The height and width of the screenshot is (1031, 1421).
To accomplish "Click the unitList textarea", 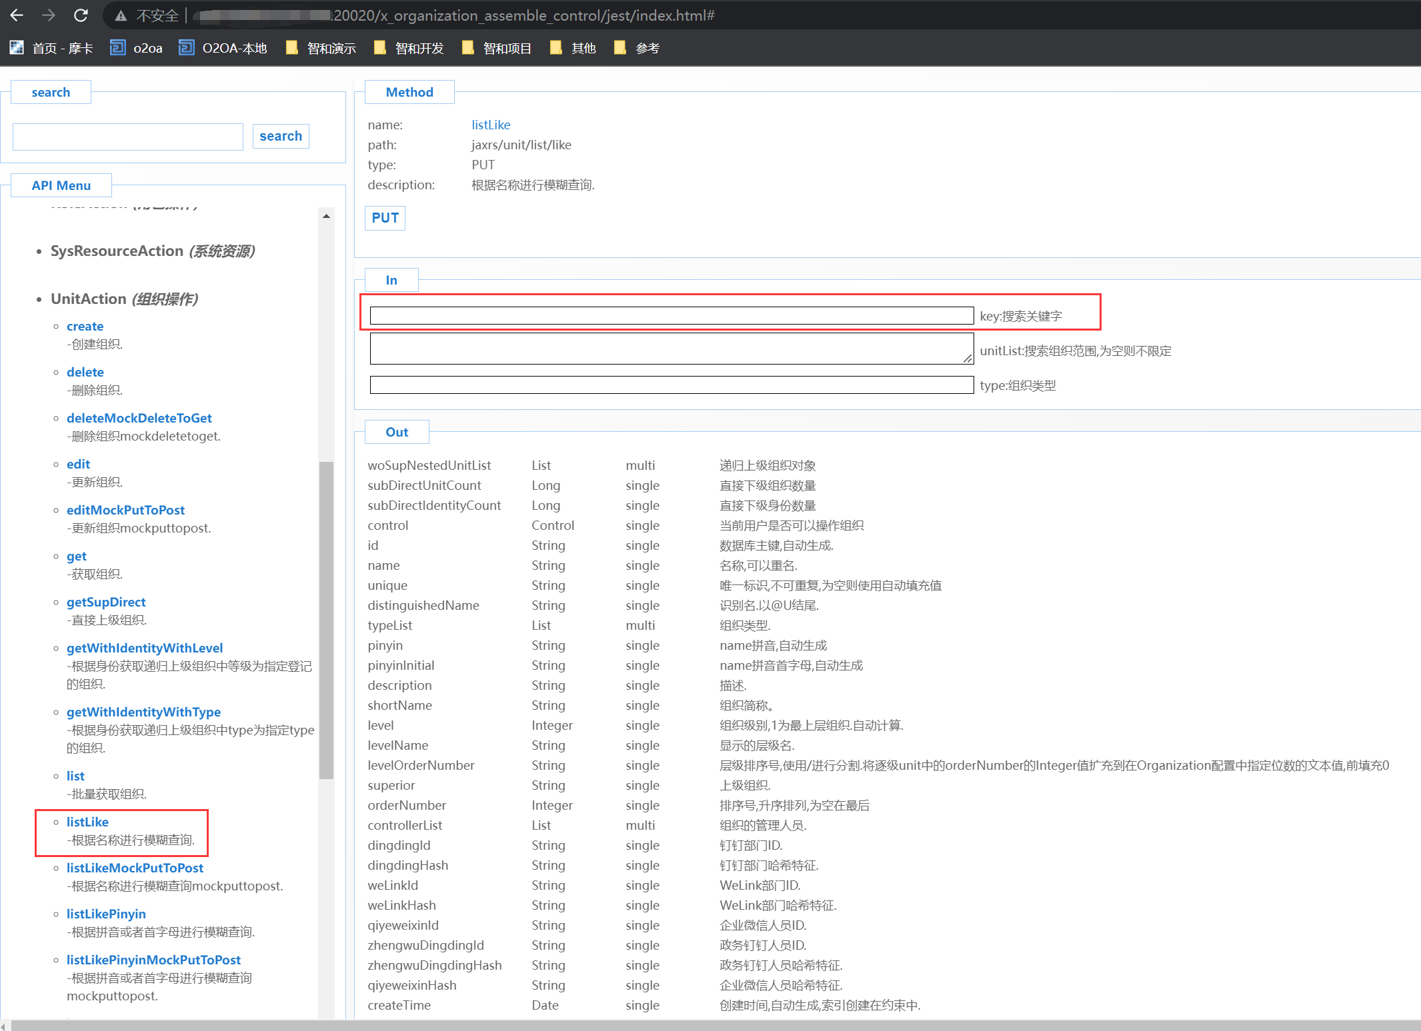I will pyautogui.click(x=671, y=349).
